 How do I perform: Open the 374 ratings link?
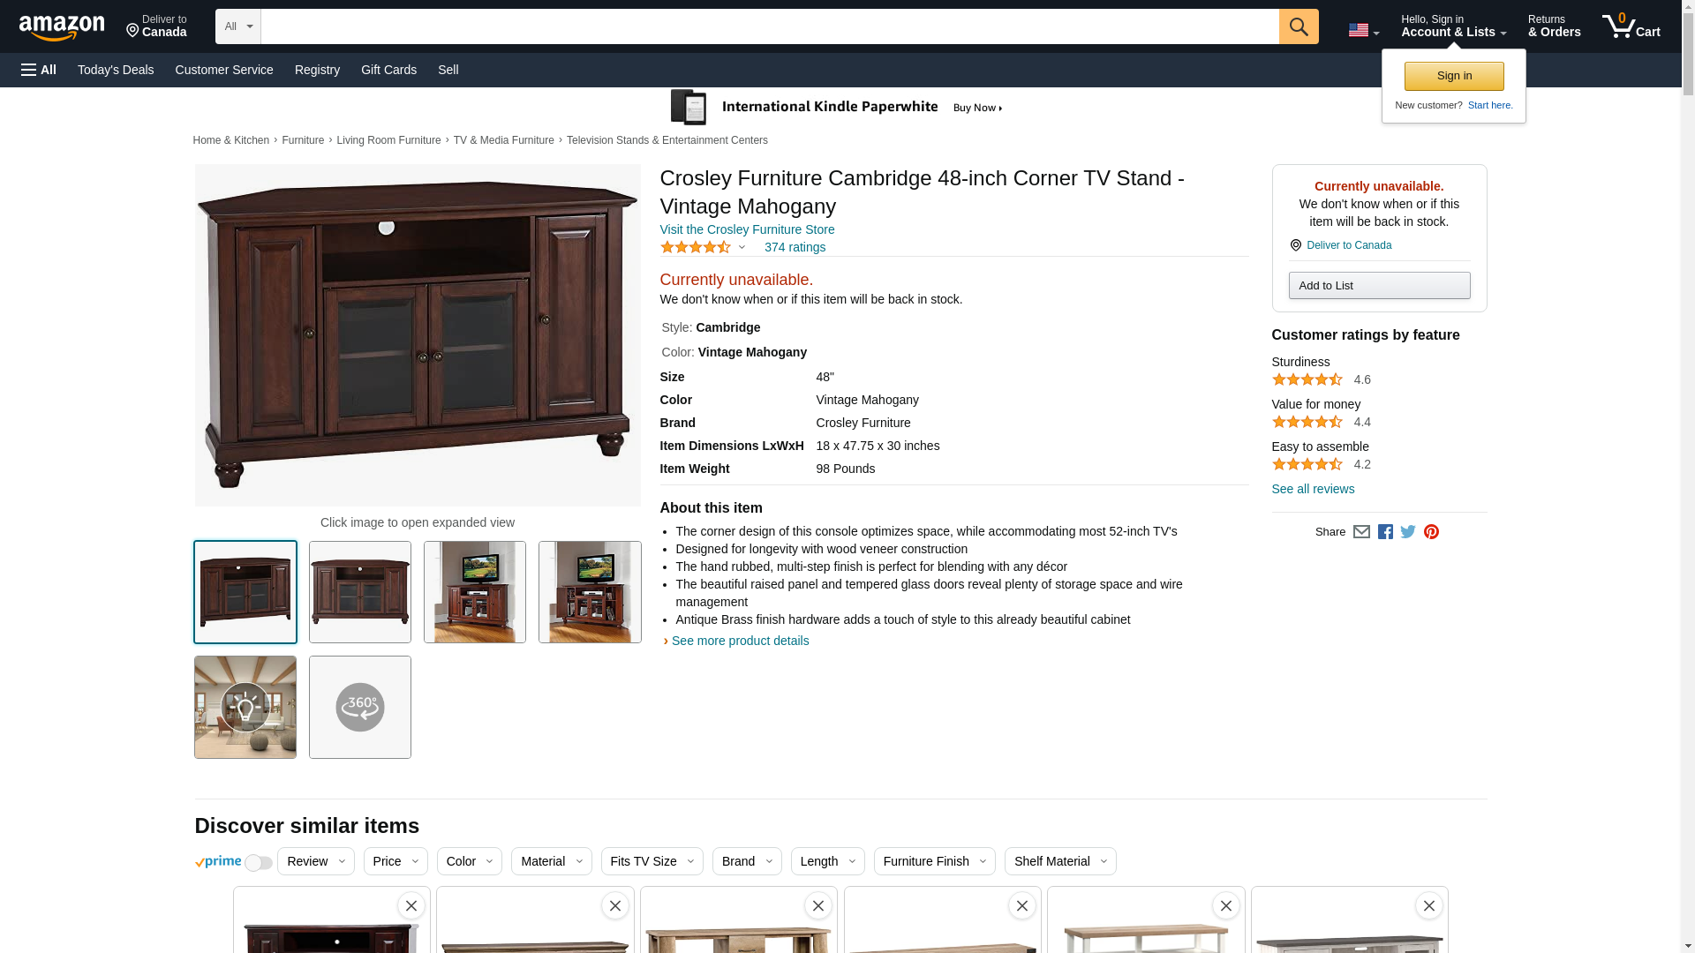pyautogui.click(x=795, y=247)
